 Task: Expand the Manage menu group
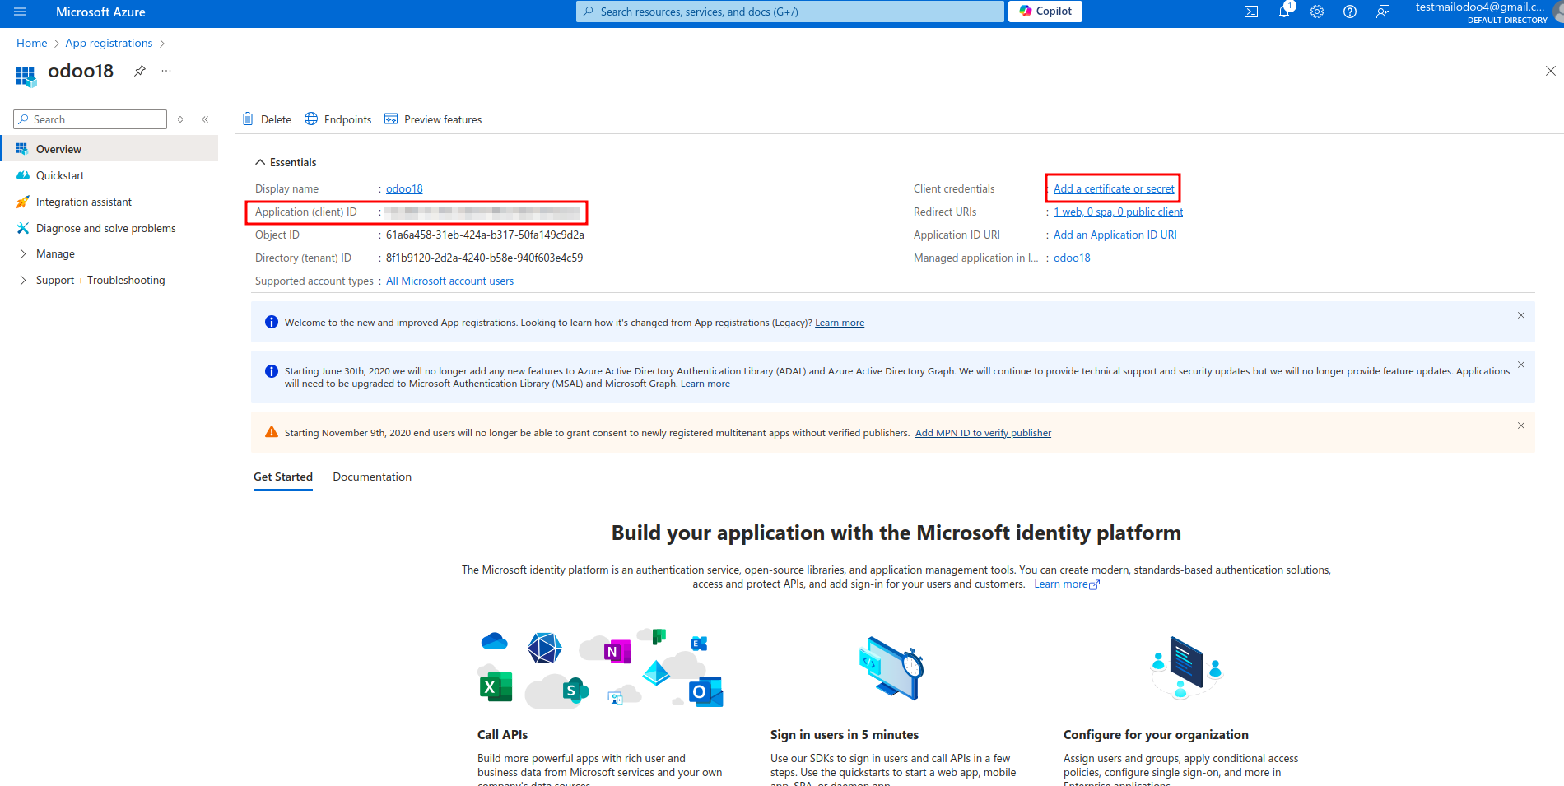tap(55, 253)
